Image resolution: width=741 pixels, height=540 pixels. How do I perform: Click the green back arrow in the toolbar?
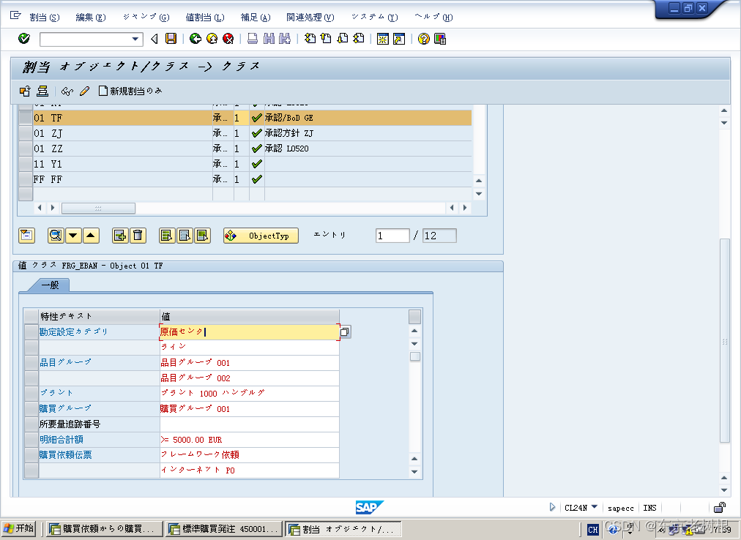196,40
